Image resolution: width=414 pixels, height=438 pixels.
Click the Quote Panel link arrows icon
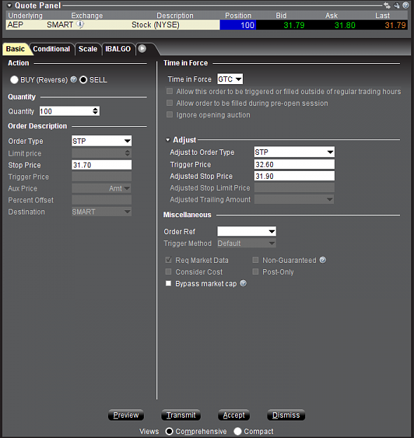(x=387, y=6)
